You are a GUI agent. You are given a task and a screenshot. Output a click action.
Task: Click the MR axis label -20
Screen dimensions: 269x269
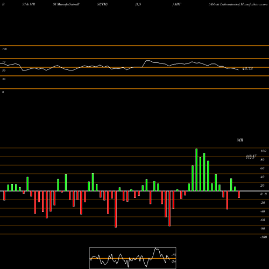(x=263, y=203)
